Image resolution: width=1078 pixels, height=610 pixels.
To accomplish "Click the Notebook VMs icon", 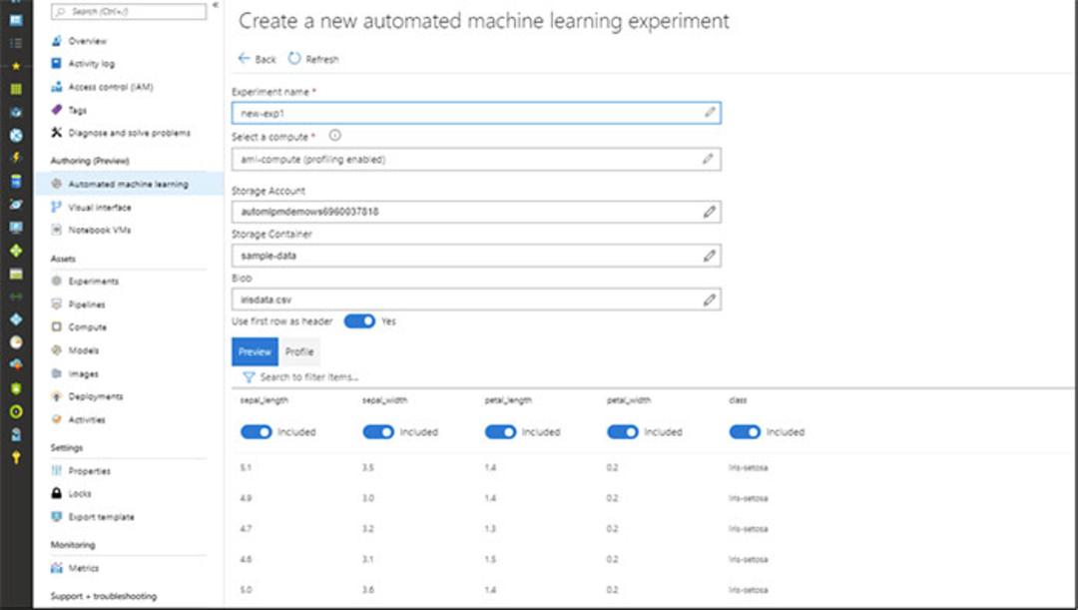I will (56, 230).
